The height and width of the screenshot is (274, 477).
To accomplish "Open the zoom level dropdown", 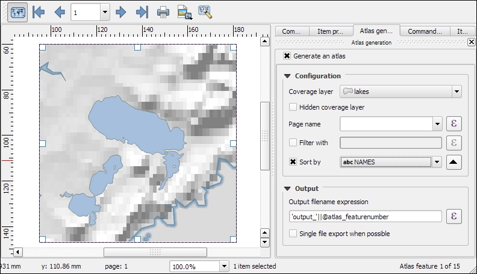I will coord(224,266).
